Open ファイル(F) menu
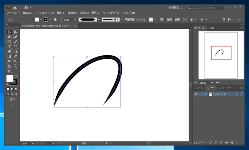The width and height of the screenshot is (249, 150). point(13,13)
